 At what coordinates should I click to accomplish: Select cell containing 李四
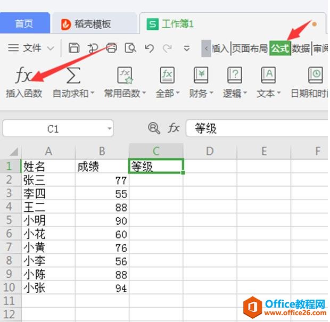(48, 193)
